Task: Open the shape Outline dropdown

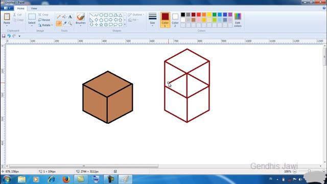Action: click(136, 15)
